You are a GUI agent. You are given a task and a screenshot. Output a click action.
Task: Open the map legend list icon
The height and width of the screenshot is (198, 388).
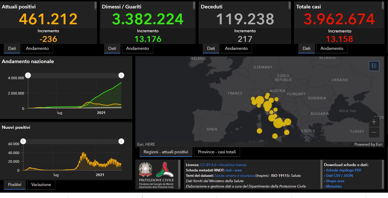(x=374, y=66)
